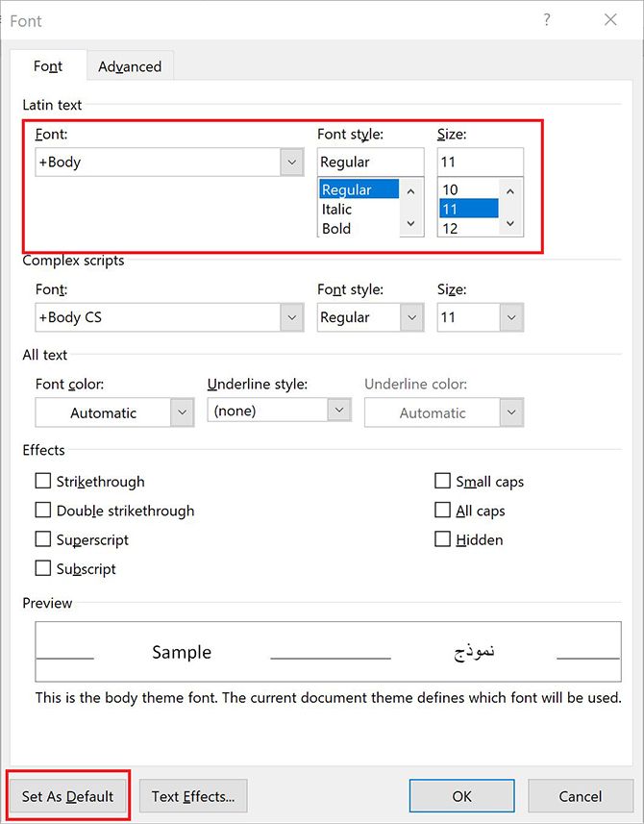This screenshot has width=644, height=824.
Task: Choose size 12 in the Size list
Action: click(x=450, y=229)
